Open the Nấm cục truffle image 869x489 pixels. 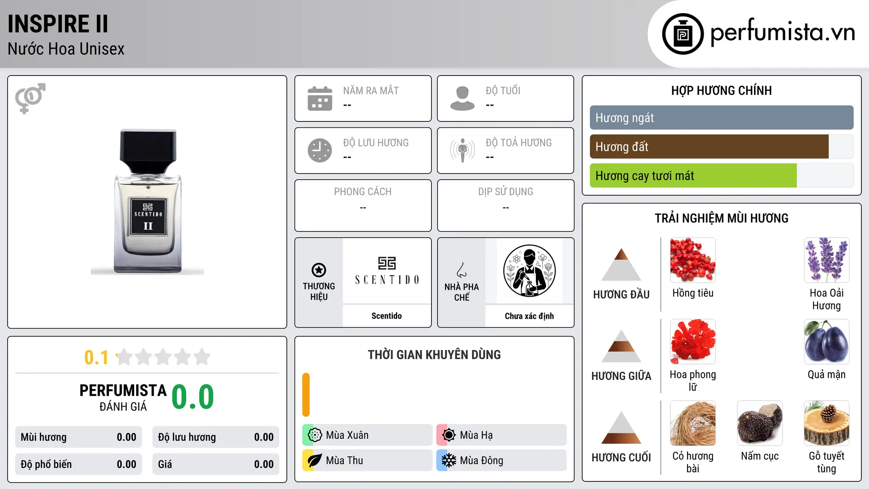(760, 423)
